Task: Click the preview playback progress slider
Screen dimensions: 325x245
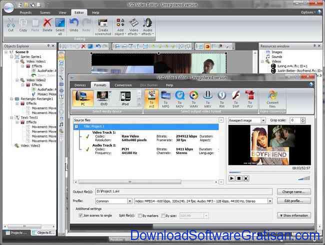Action: (x=269, y=172)
